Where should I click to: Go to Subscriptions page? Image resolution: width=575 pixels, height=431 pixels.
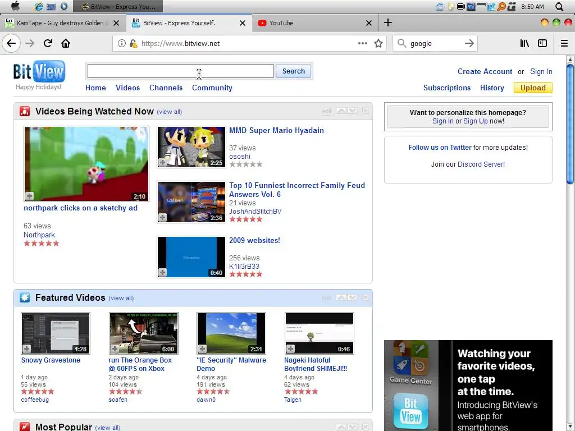point(446,88)
